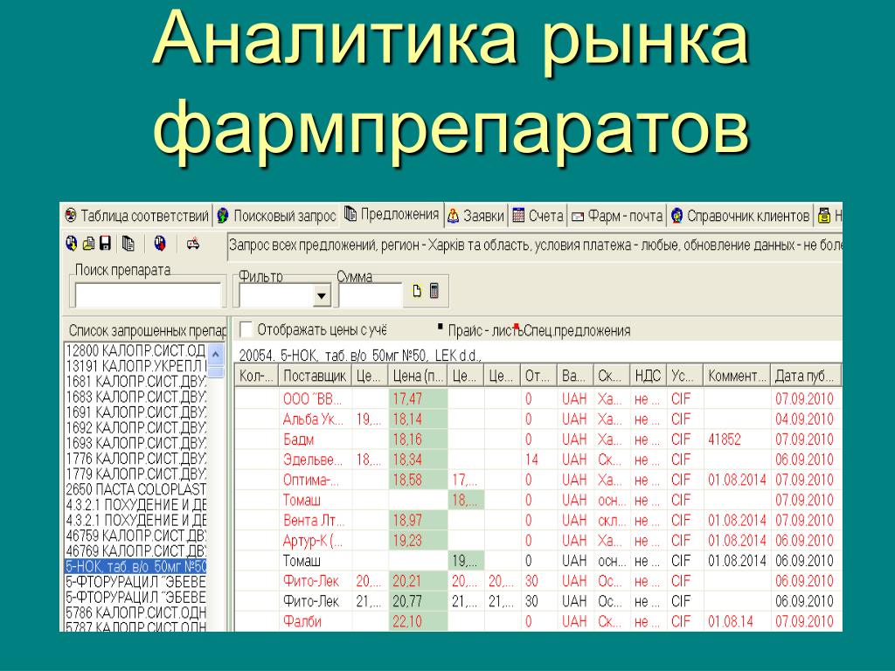Open Справочник клиентов tab
895x671 pixels.
tap(740, 216)
